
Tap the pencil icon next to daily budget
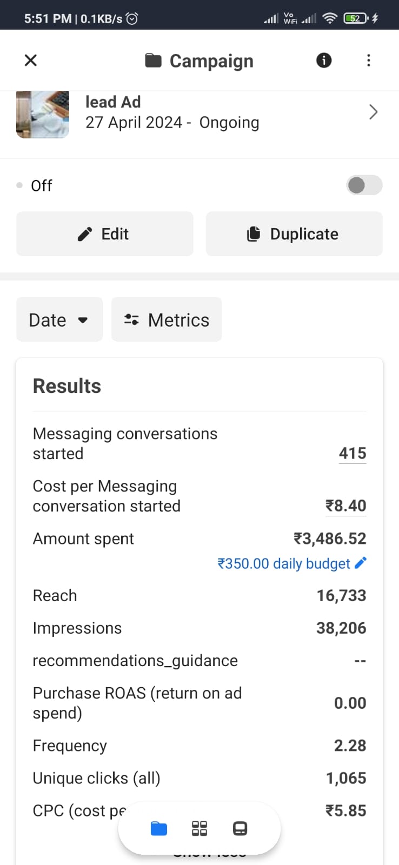[x=360, y=563]
